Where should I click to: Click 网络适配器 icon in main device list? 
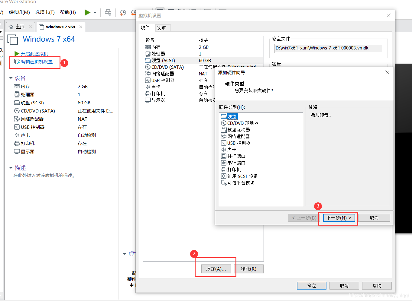[x=17, y=119]
